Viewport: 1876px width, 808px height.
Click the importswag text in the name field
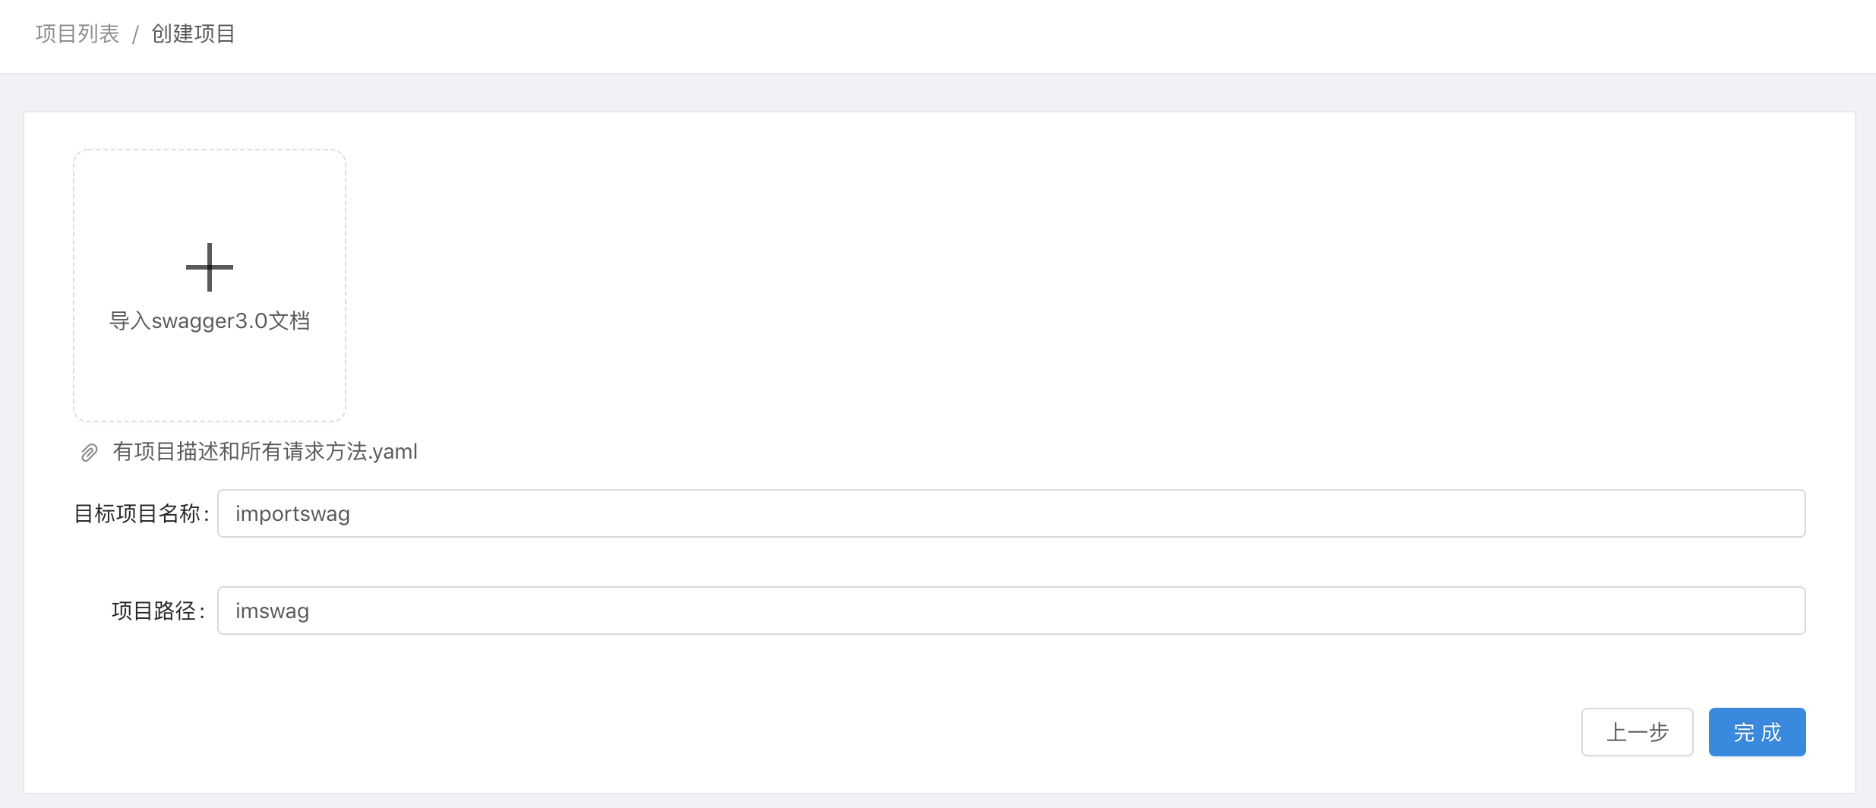292,514
